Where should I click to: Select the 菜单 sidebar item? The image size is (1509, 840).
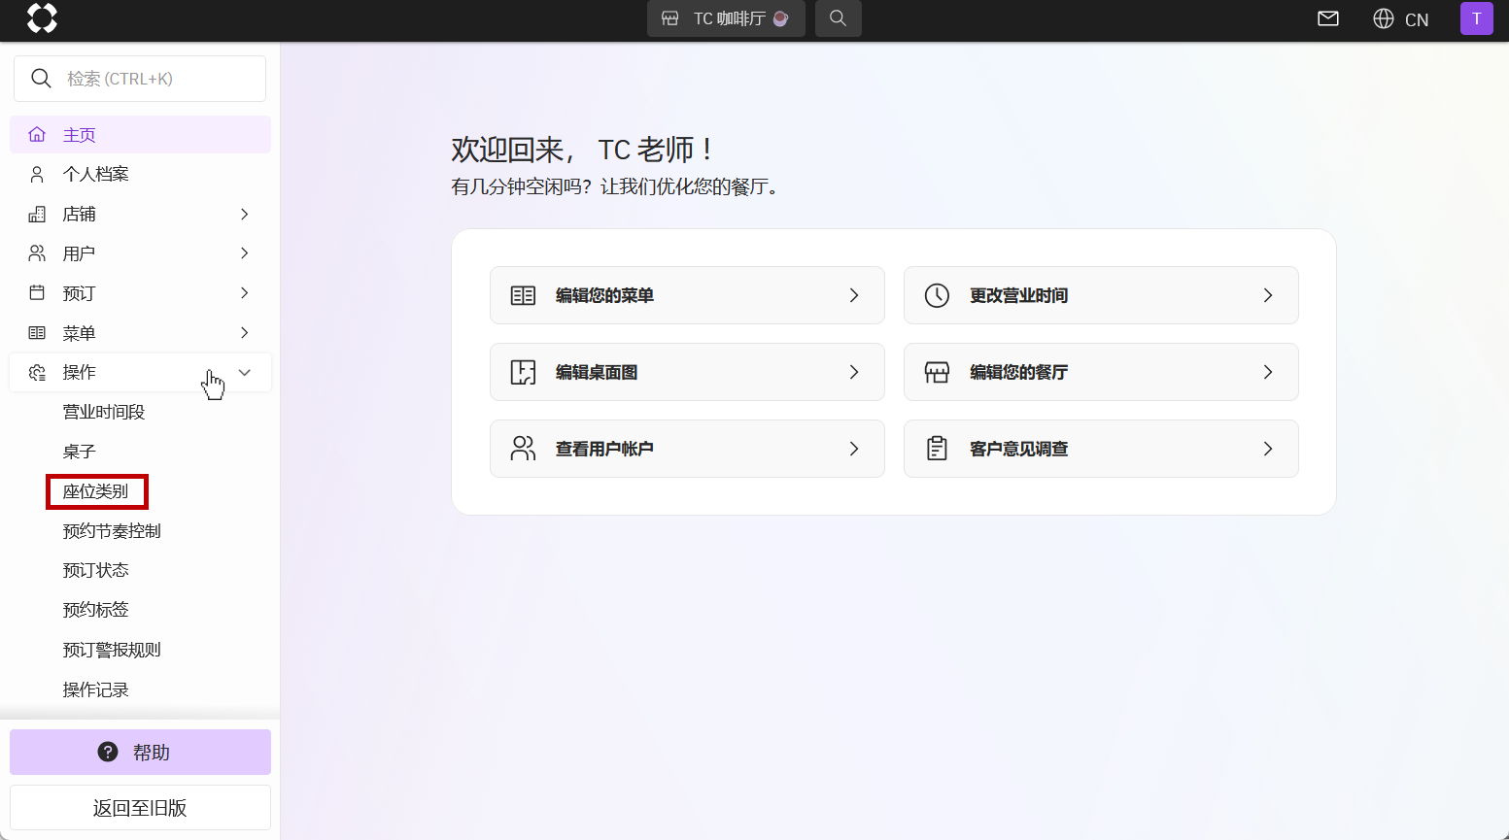click(x=140, y=333)
